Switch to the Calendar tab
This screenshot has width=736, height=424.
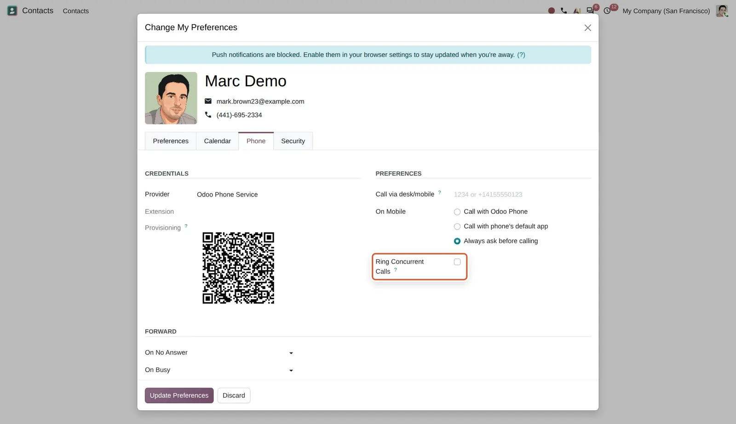click(x=217, y=141)
